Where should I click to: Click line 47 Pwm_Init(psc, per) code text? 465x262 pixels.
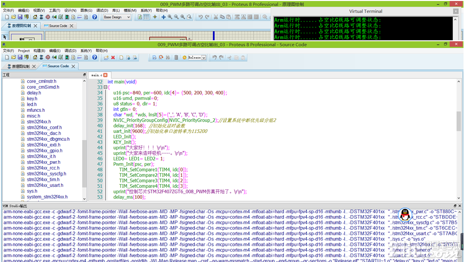coord(134,164)
